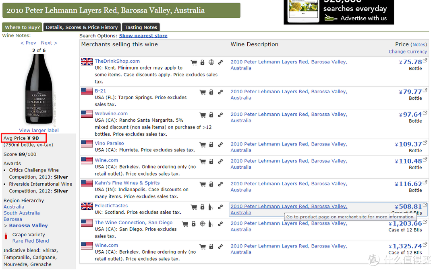Image resolution: width=435 pixels, height=270 pixels.
Task: Click the chain link icon for B-21
Action: click(x=221, y=92)
